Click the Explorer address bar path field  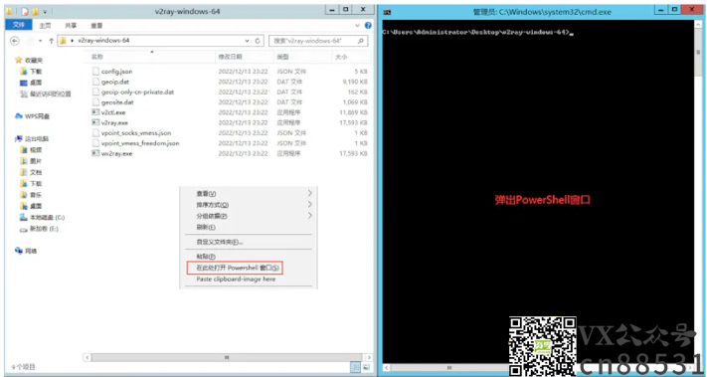coord(160,41)
